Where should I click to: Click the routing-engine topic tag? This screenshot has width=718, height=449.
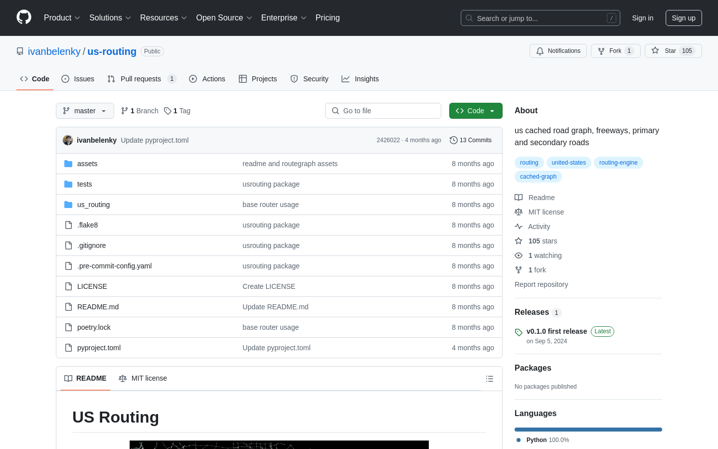pos(618,163)
